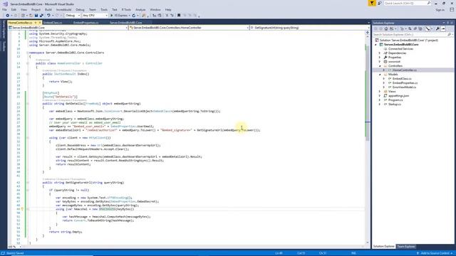Select EmbedProperties.cs in Solution Explorer
This screenshot has height=256, width=456.
(x=405, y=83)
